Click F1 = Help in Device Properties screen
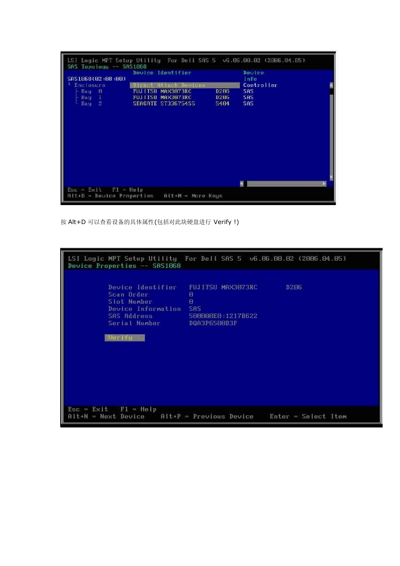400x566 pixels. 139,409
